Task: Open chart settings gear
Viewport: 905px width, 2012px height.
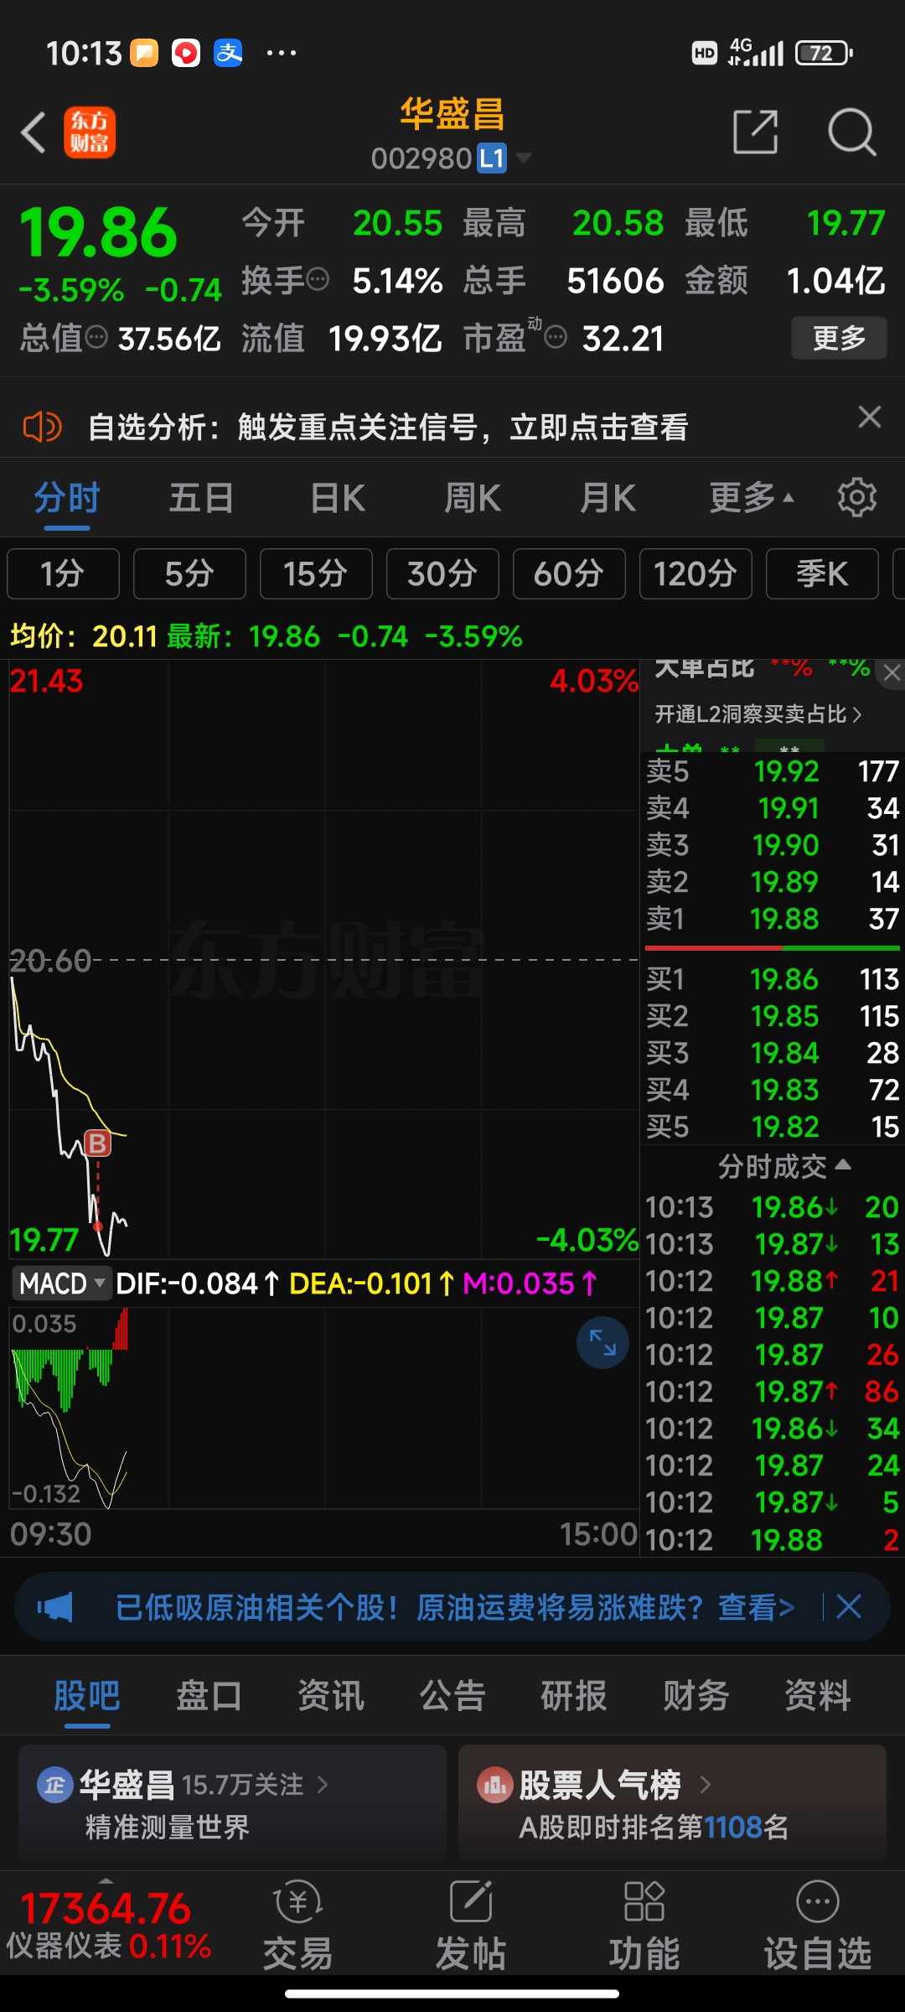Action: 857,498
